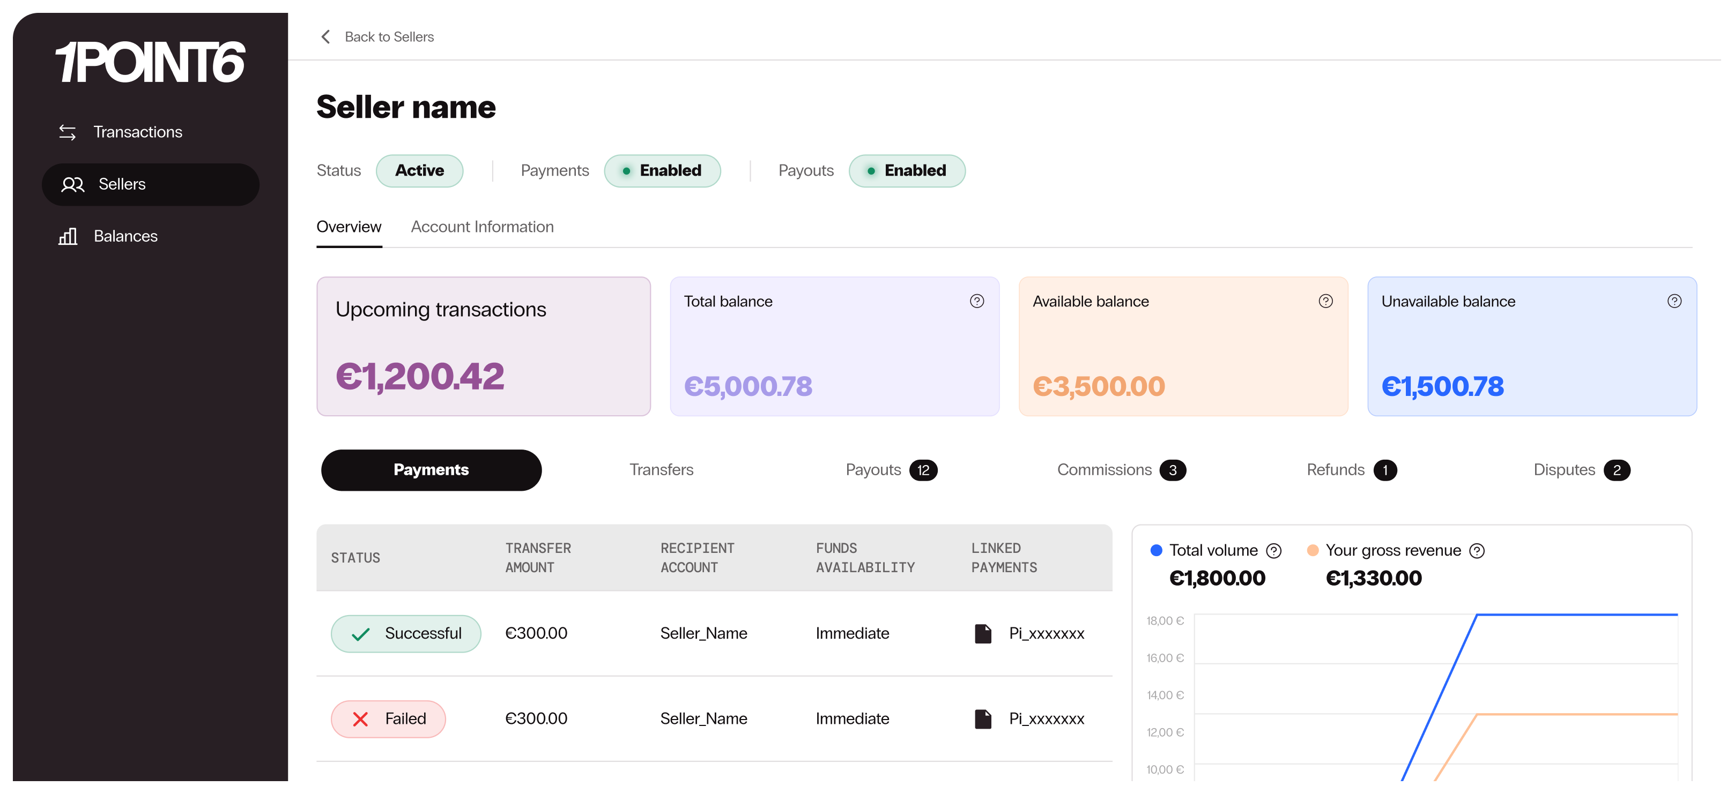Click the back chevron arrow icon
The image size is (1734, 794).
tap(326, 36)
